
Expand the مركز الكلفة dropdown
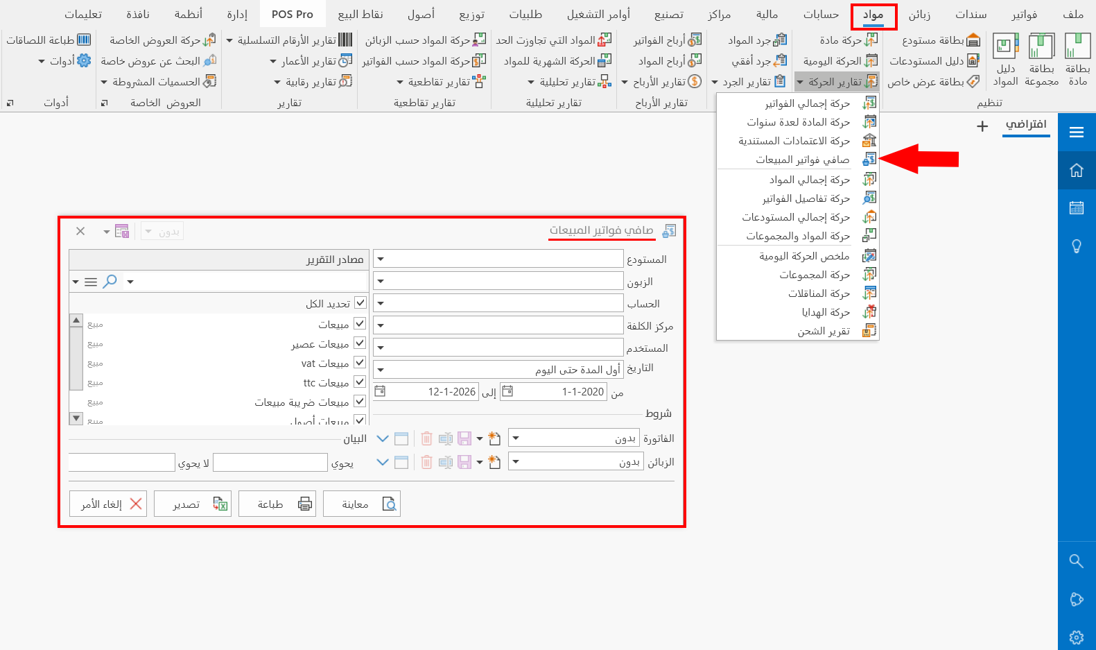coord(381,325)
